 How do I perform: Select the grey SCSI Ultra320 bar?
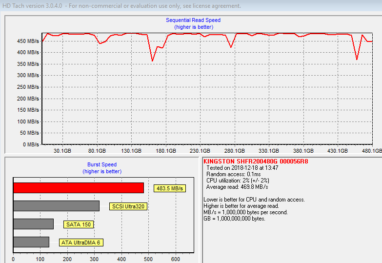[x=56, y=206]
